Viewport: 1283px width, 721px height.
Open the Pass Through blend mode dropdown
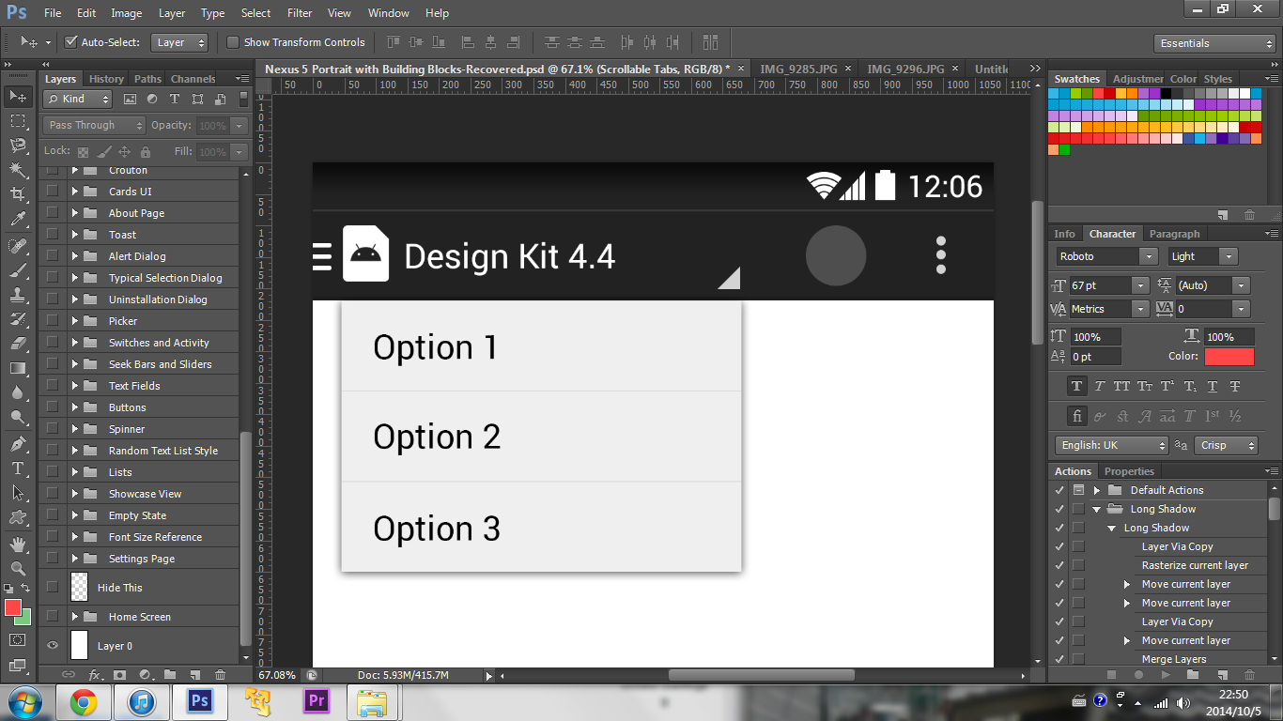(x=94, y=125)
